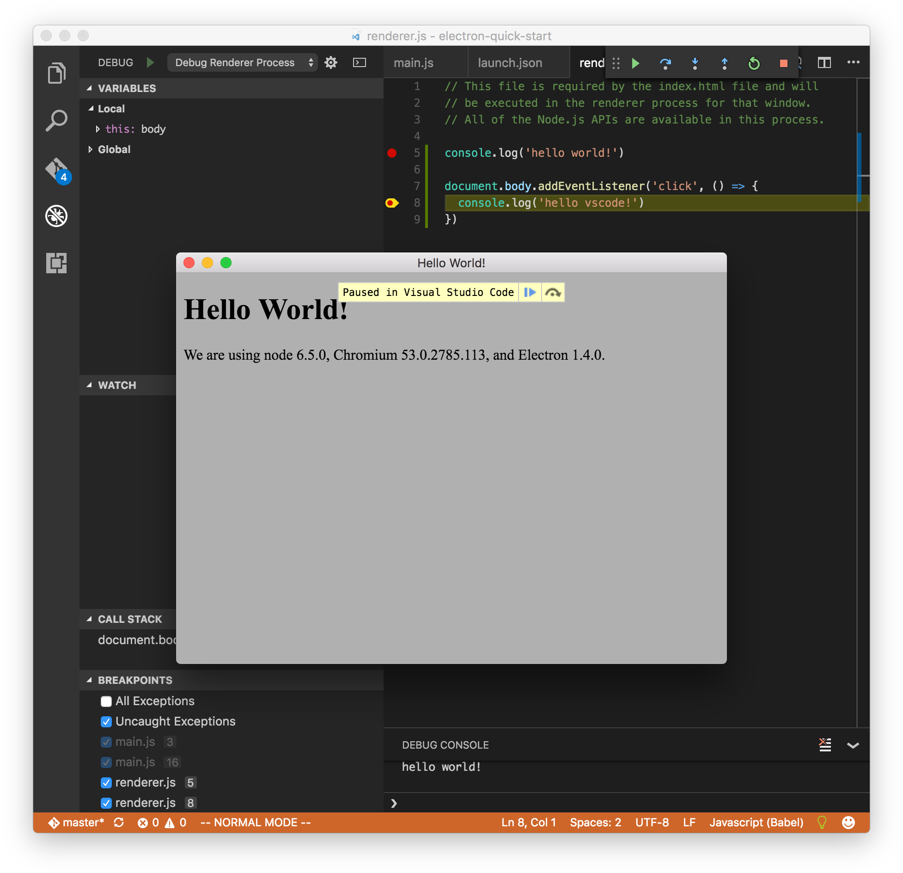The image size is (903, 873).
Task: Uncheck Uncaught Exceptions
Action: point(106,721)
